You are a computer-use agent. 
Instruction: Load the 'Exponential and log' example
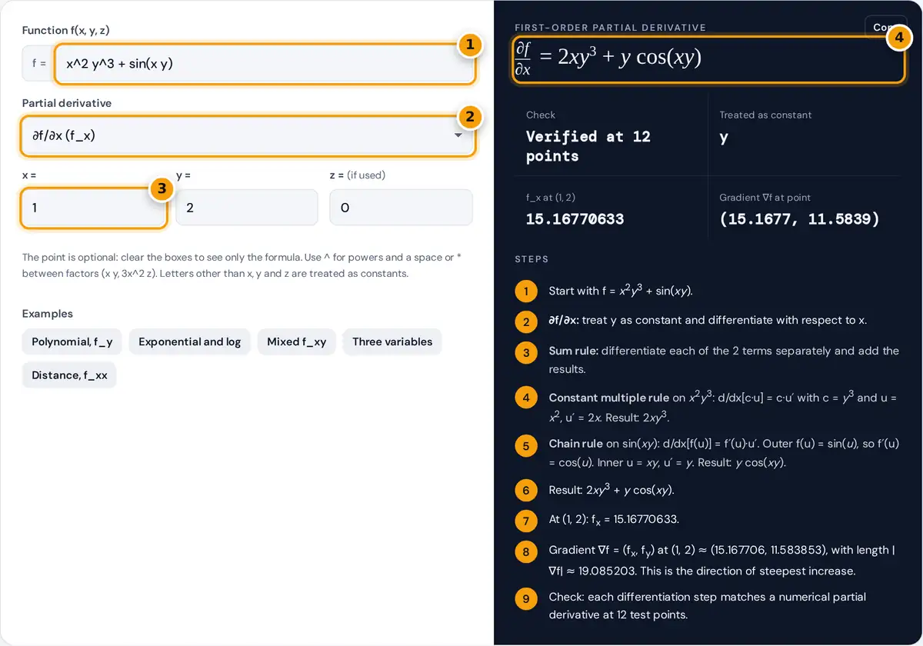[190, 341]
